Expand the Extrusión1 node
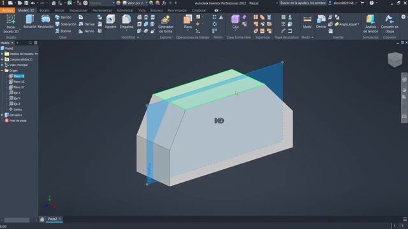This screenshot has width=408, height=229. click(x=2, y=115)
